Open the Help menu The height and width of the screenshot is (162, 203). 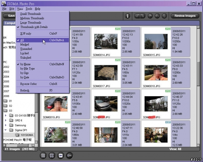tap(37, 9)
